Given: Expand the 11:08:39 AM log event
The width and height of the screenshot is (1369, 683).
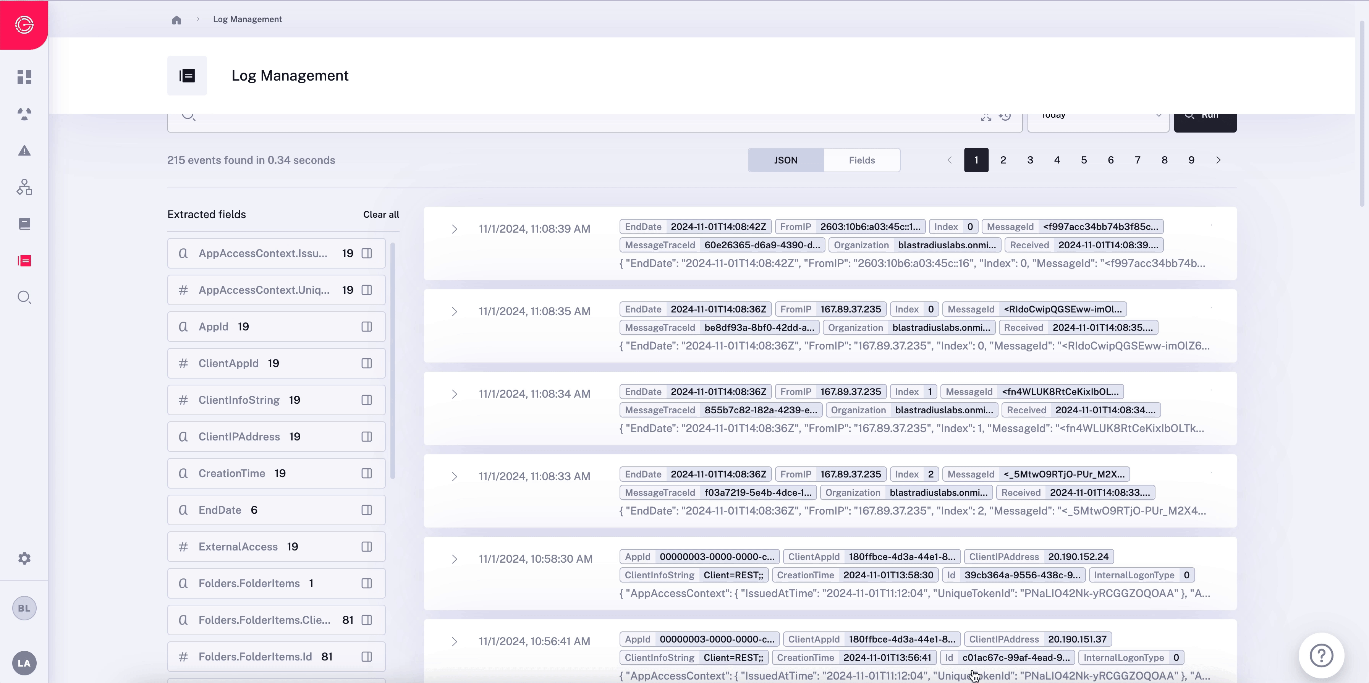Looking at the screenshot, I should (x=455, y=229).
